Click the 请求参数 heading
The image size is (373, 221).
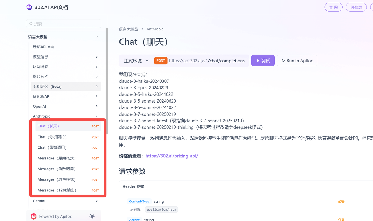pos(132,171)
